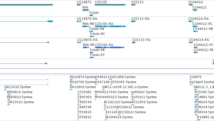Image resolution: width=214 pixels, height=121 pixels.
Task: Click the IP15083.5pri EST label
Action: [204, 92]
